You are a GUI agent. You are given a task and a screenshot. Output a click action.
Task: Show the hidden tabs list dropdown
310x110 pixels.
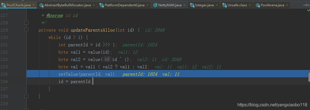pos(306,5)
